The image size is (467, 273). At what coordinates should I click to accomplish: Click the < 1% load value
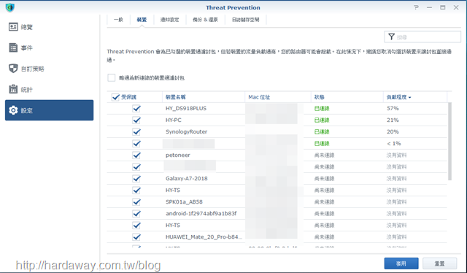tap(394, 144)
